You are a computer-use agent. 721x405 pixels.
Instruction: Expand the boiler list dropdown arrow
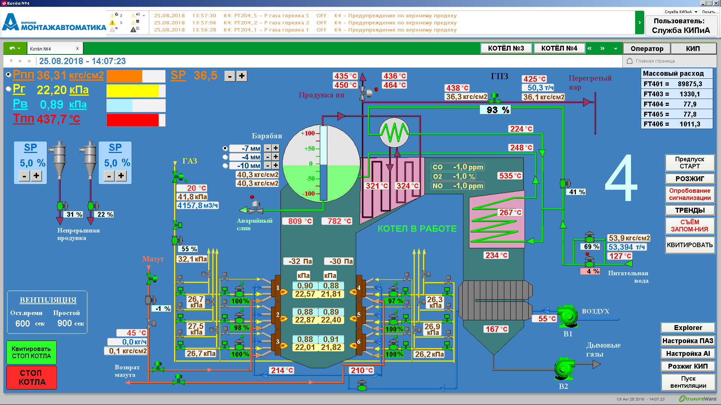pos(615,48)
